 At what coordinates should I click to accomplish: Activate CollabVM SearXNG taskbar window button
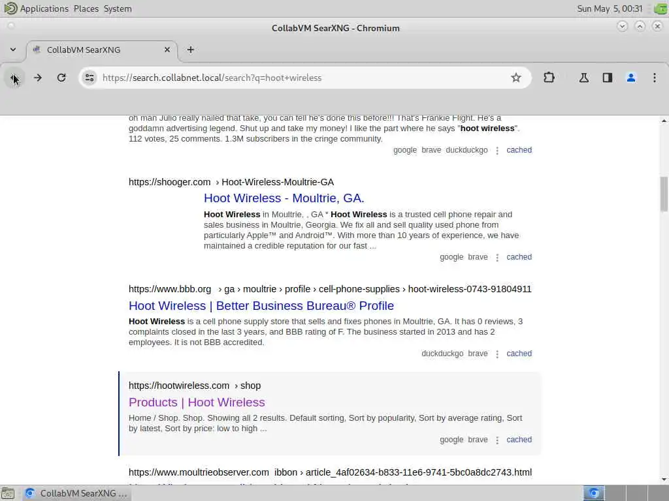(x=77, y=493)
